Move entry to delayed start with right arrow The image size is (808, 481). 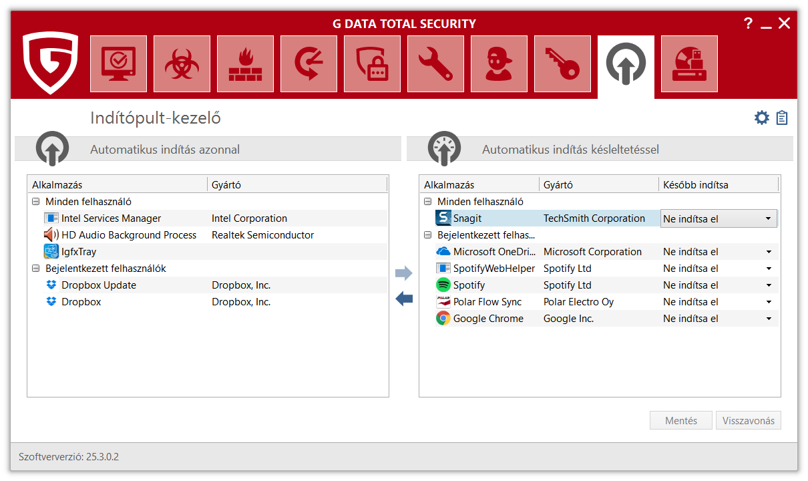(404, 273)
